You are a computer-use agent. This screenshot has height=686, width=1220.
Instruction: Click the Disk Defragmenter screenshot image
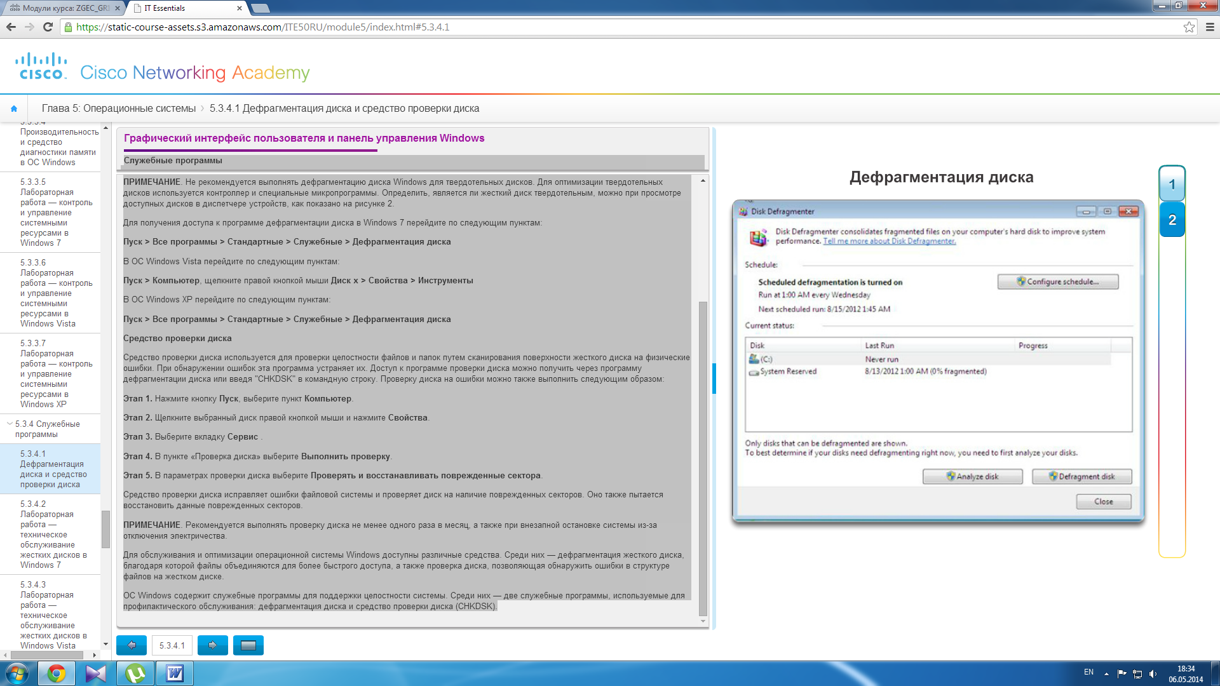coord(939,362)
